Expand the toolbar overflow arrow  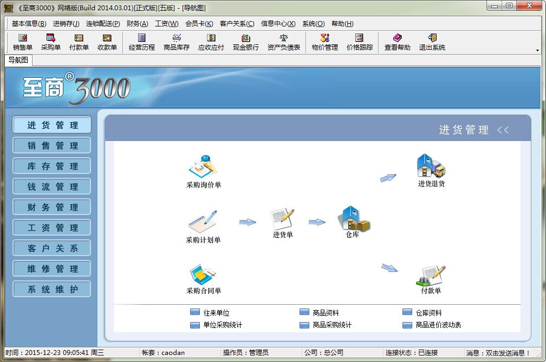pyautogui.click(x=537, y=50)
